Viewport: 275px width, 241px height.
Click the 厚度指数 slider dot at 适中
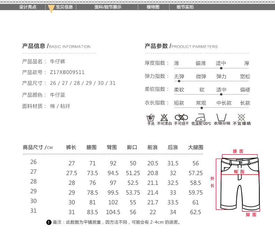[x=221, y=68]
